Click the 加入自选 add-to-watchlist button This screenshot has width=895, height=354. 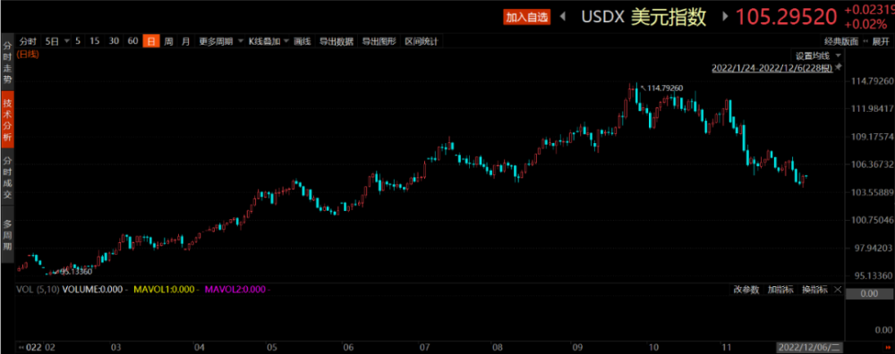point(526,17)
